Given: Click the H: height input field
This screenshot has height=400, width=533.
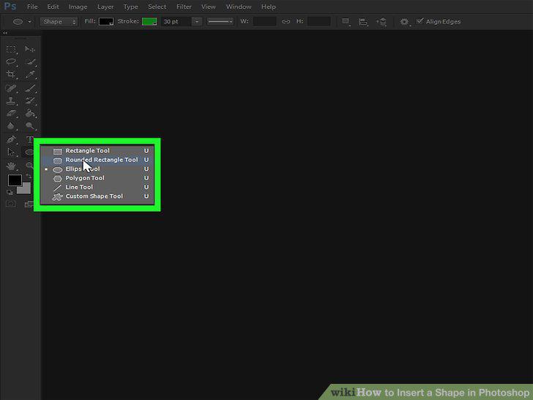Looking at the screenshot, I should point(319,21).
